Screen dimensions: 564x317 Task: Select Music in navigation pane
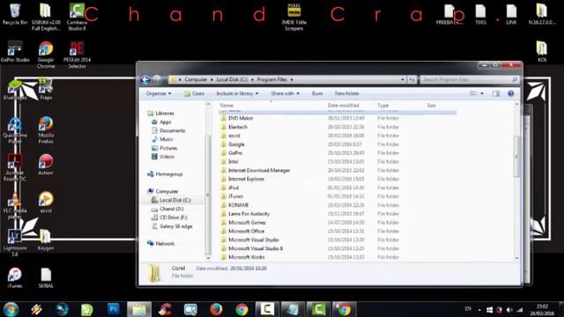click(167, 139)
